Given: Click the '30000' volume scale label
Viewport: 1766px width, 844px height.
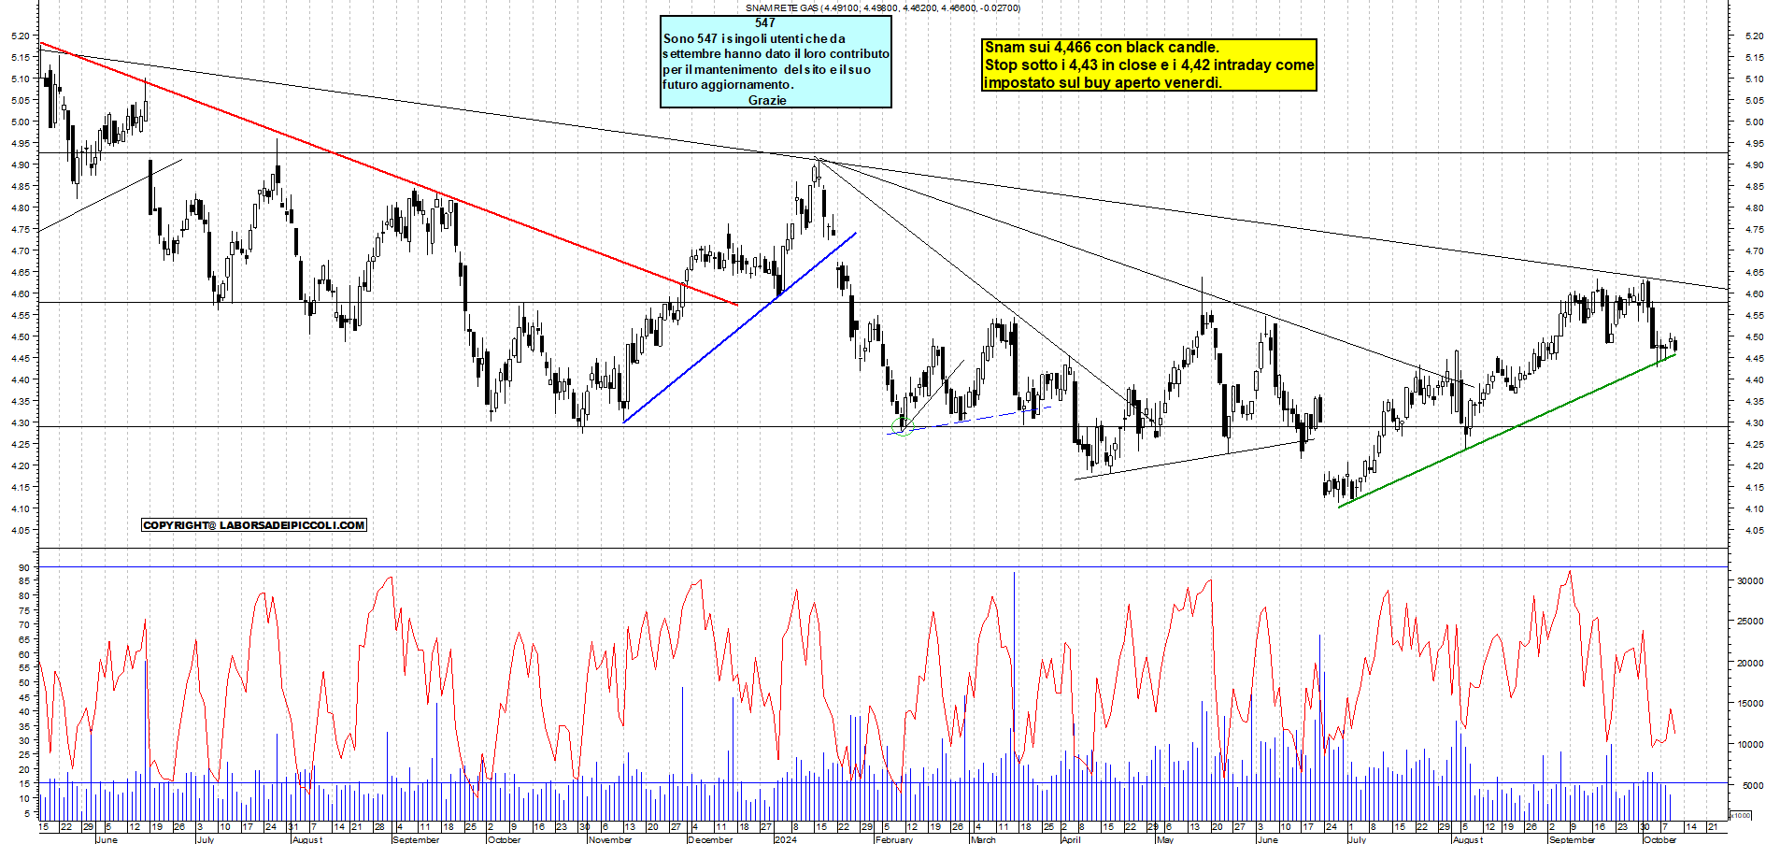Looking at the screenshot, I should click(1750, 580).
